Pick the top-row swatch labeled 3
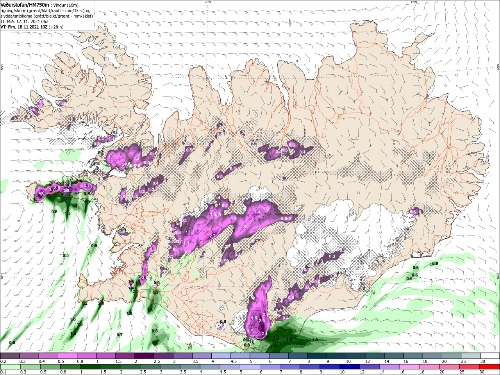 pos(182,356)
